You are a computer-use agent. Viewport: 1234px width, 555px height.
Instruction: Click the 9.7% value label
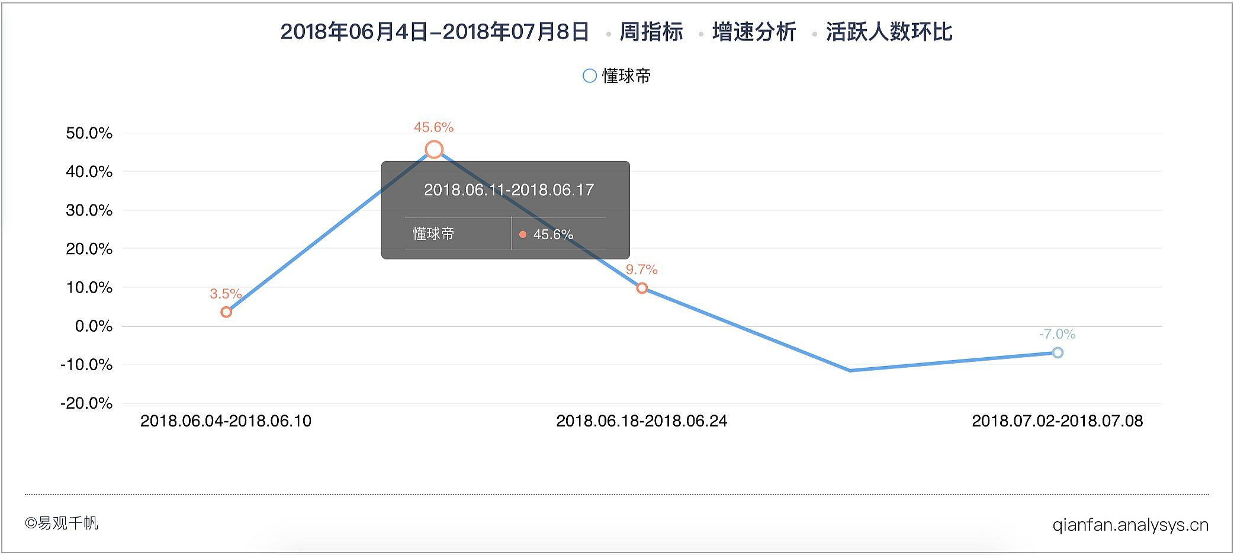(x=642, y=270)
